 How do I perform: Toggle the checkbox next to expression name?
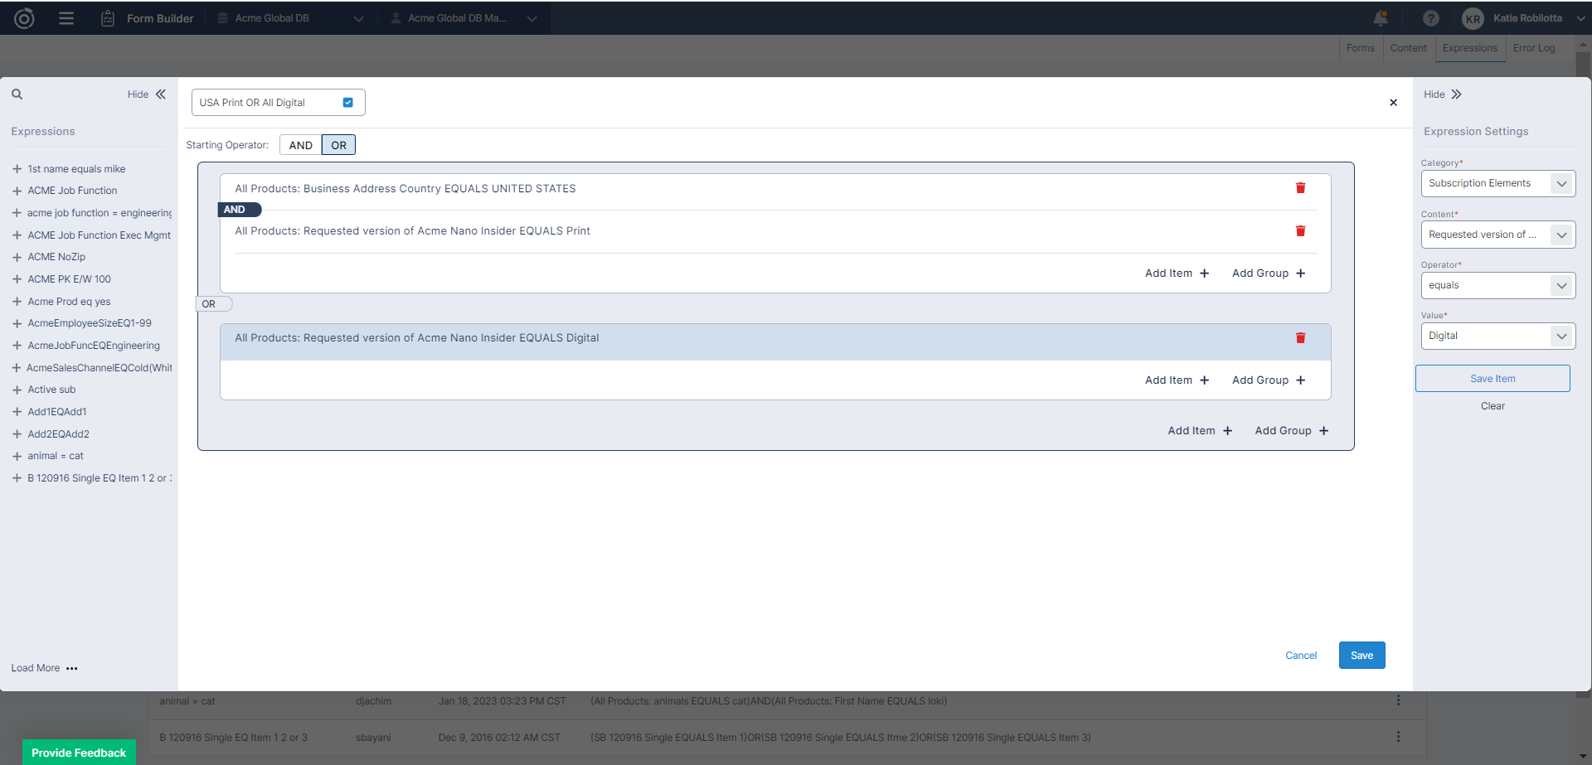coord(348,103)
